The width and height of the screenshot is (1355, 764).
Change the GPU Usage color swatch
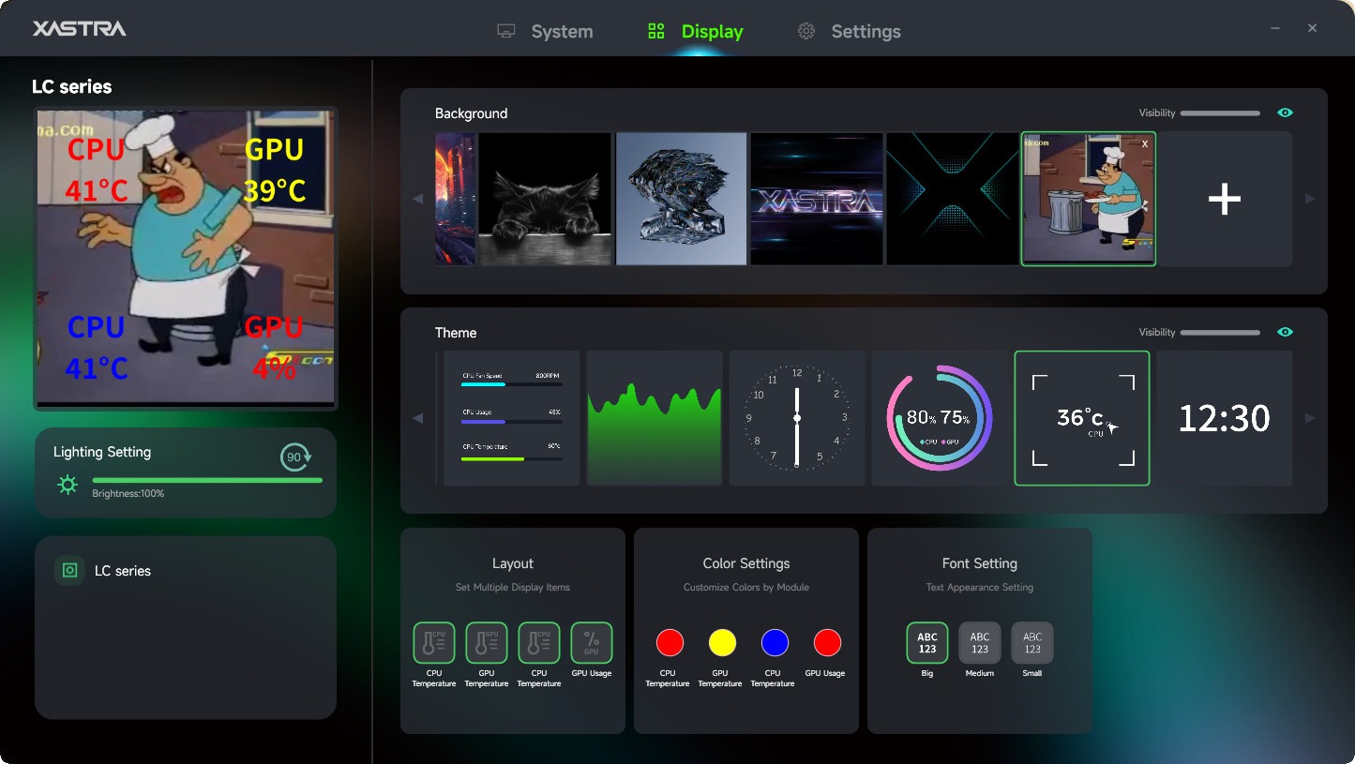tap(827, 643)
